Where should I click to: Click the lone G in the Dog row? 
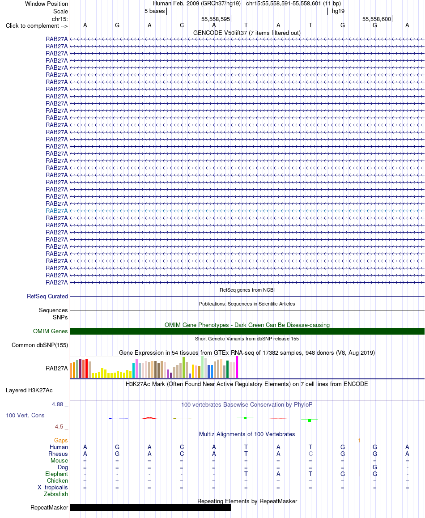coord(375,467)
